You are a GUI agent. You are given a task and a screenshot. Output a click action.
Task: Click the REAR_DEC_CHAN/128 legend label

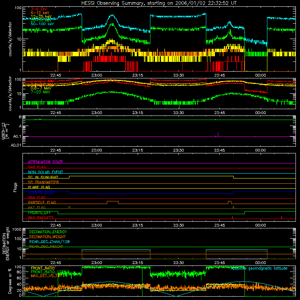point(49,241)
